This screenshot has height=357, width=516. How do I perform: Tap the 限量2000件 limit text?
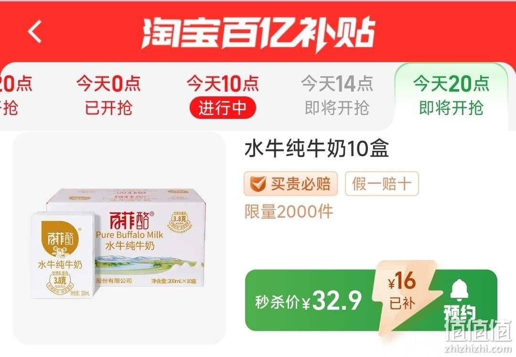tap(289, 211)
